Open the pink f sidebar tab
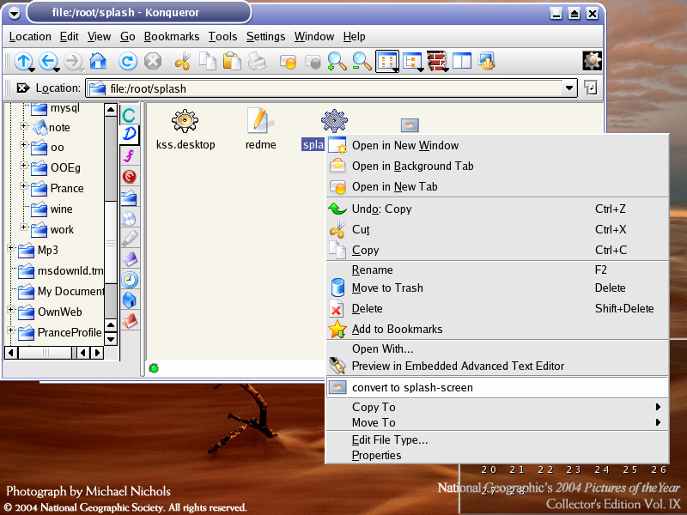687x515 pixels. tap(130, 155)
